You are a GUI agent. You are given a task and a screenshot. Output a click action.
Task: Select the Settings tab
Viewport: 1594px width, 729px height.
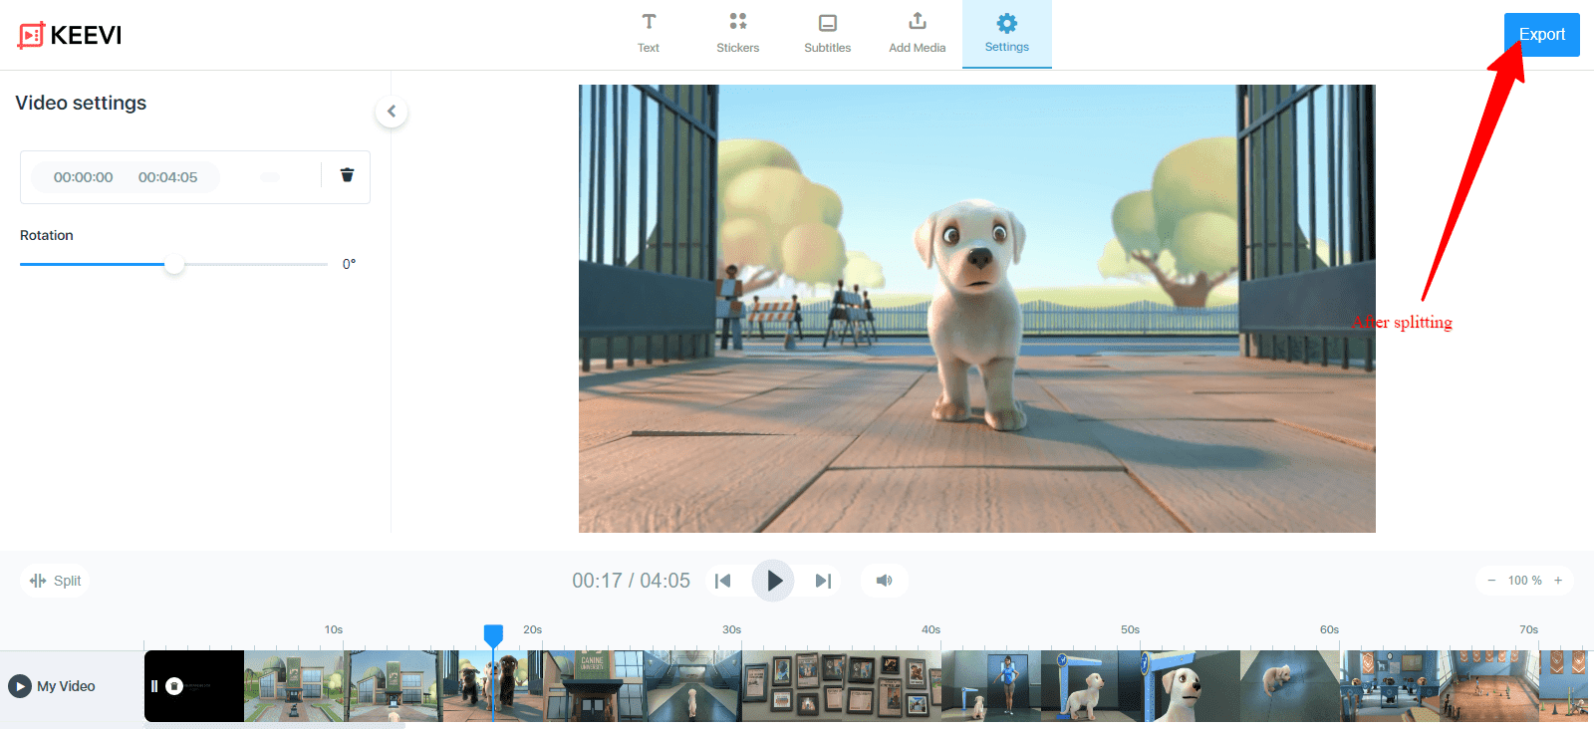[1007, 34]
